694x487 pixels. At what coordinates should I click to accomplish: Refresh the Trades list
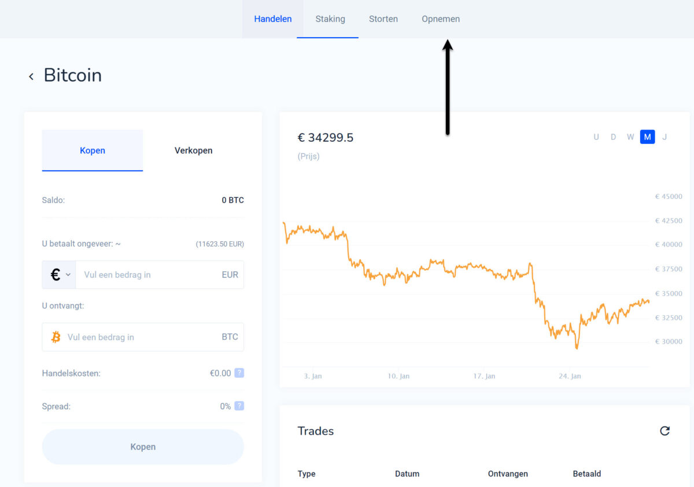(x=665, y=431)
